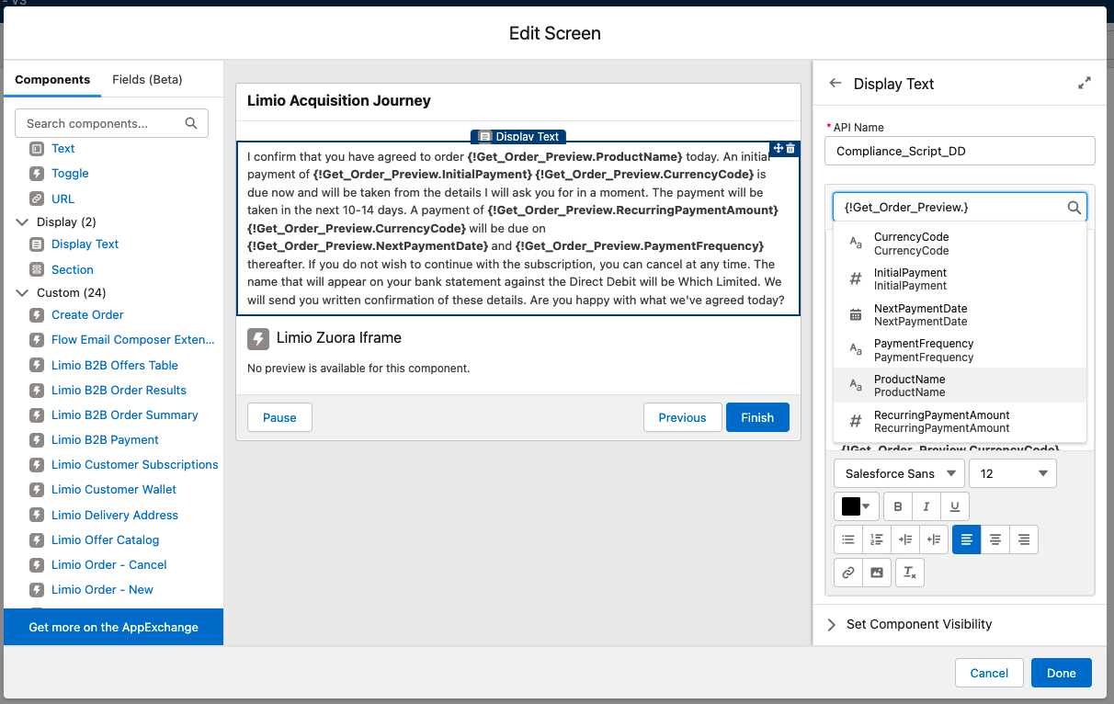
Task: Click the back arrow beside Display Text
Action: (835, 83)
